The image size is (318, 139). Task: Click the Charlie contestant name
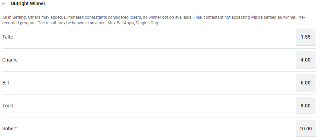(x=10, y=60)
